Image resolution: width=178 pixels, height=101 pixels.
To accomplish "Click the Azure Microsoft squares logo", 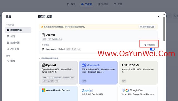I will point(44,90).
